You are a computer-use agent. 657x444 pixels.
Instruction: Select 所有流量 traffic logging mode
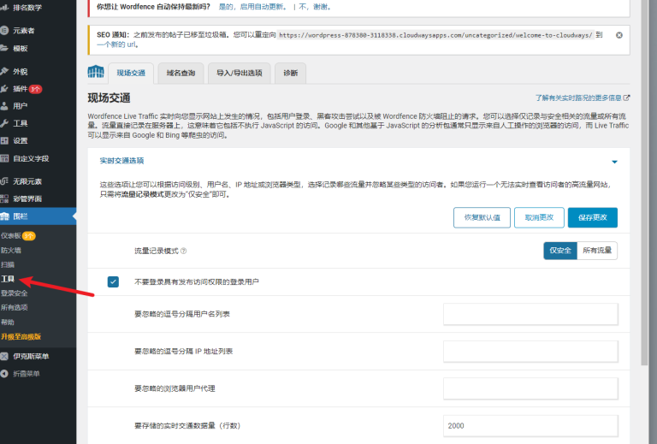tap(596, 251)
